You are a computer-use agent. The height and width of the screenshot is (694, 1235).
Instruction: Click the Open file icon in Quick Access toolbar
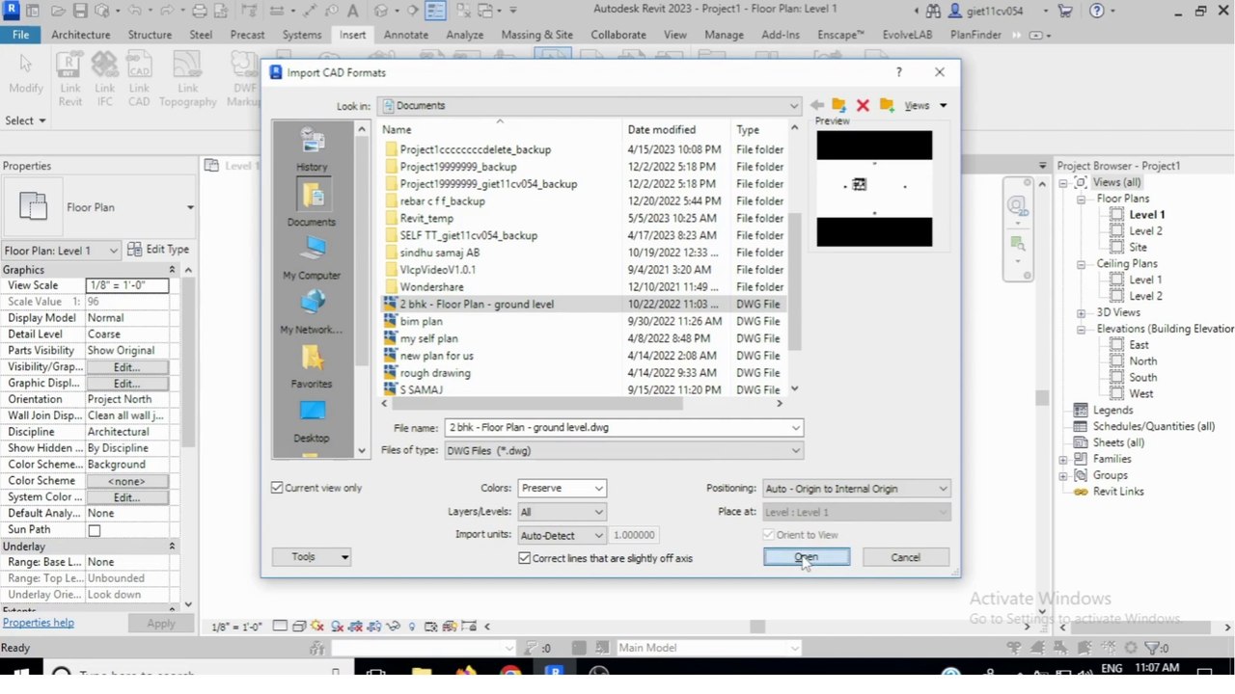tap(59, 11)
